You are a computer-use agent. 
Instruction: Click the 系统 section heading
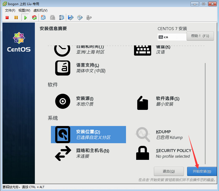pyautogui.click(x=53, y=118)
